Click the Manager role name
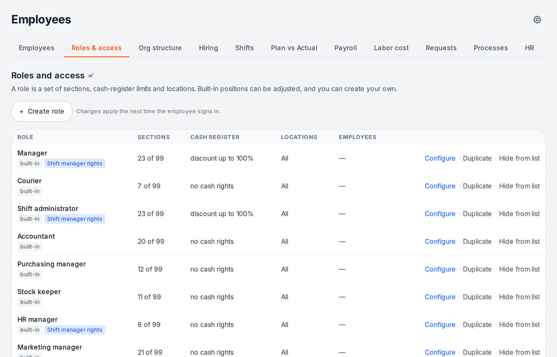The height and width of the screenshot is (357, 557). (x=32, y=153)
